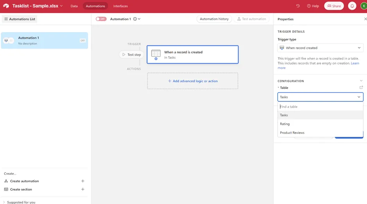This screenshot has width=367, height=204.
Task: Open the notifications bell icon
Action: [352, 6]
